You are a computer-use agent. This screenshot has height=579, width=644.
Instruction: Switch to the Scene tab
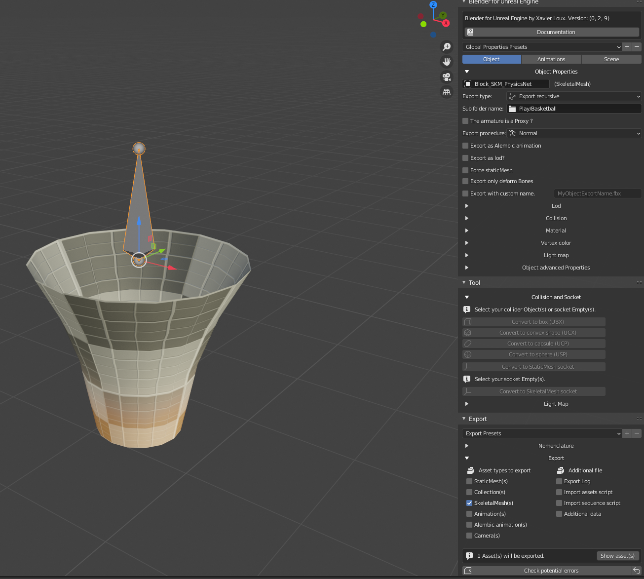pyautogui.click(x=611, y=59)
